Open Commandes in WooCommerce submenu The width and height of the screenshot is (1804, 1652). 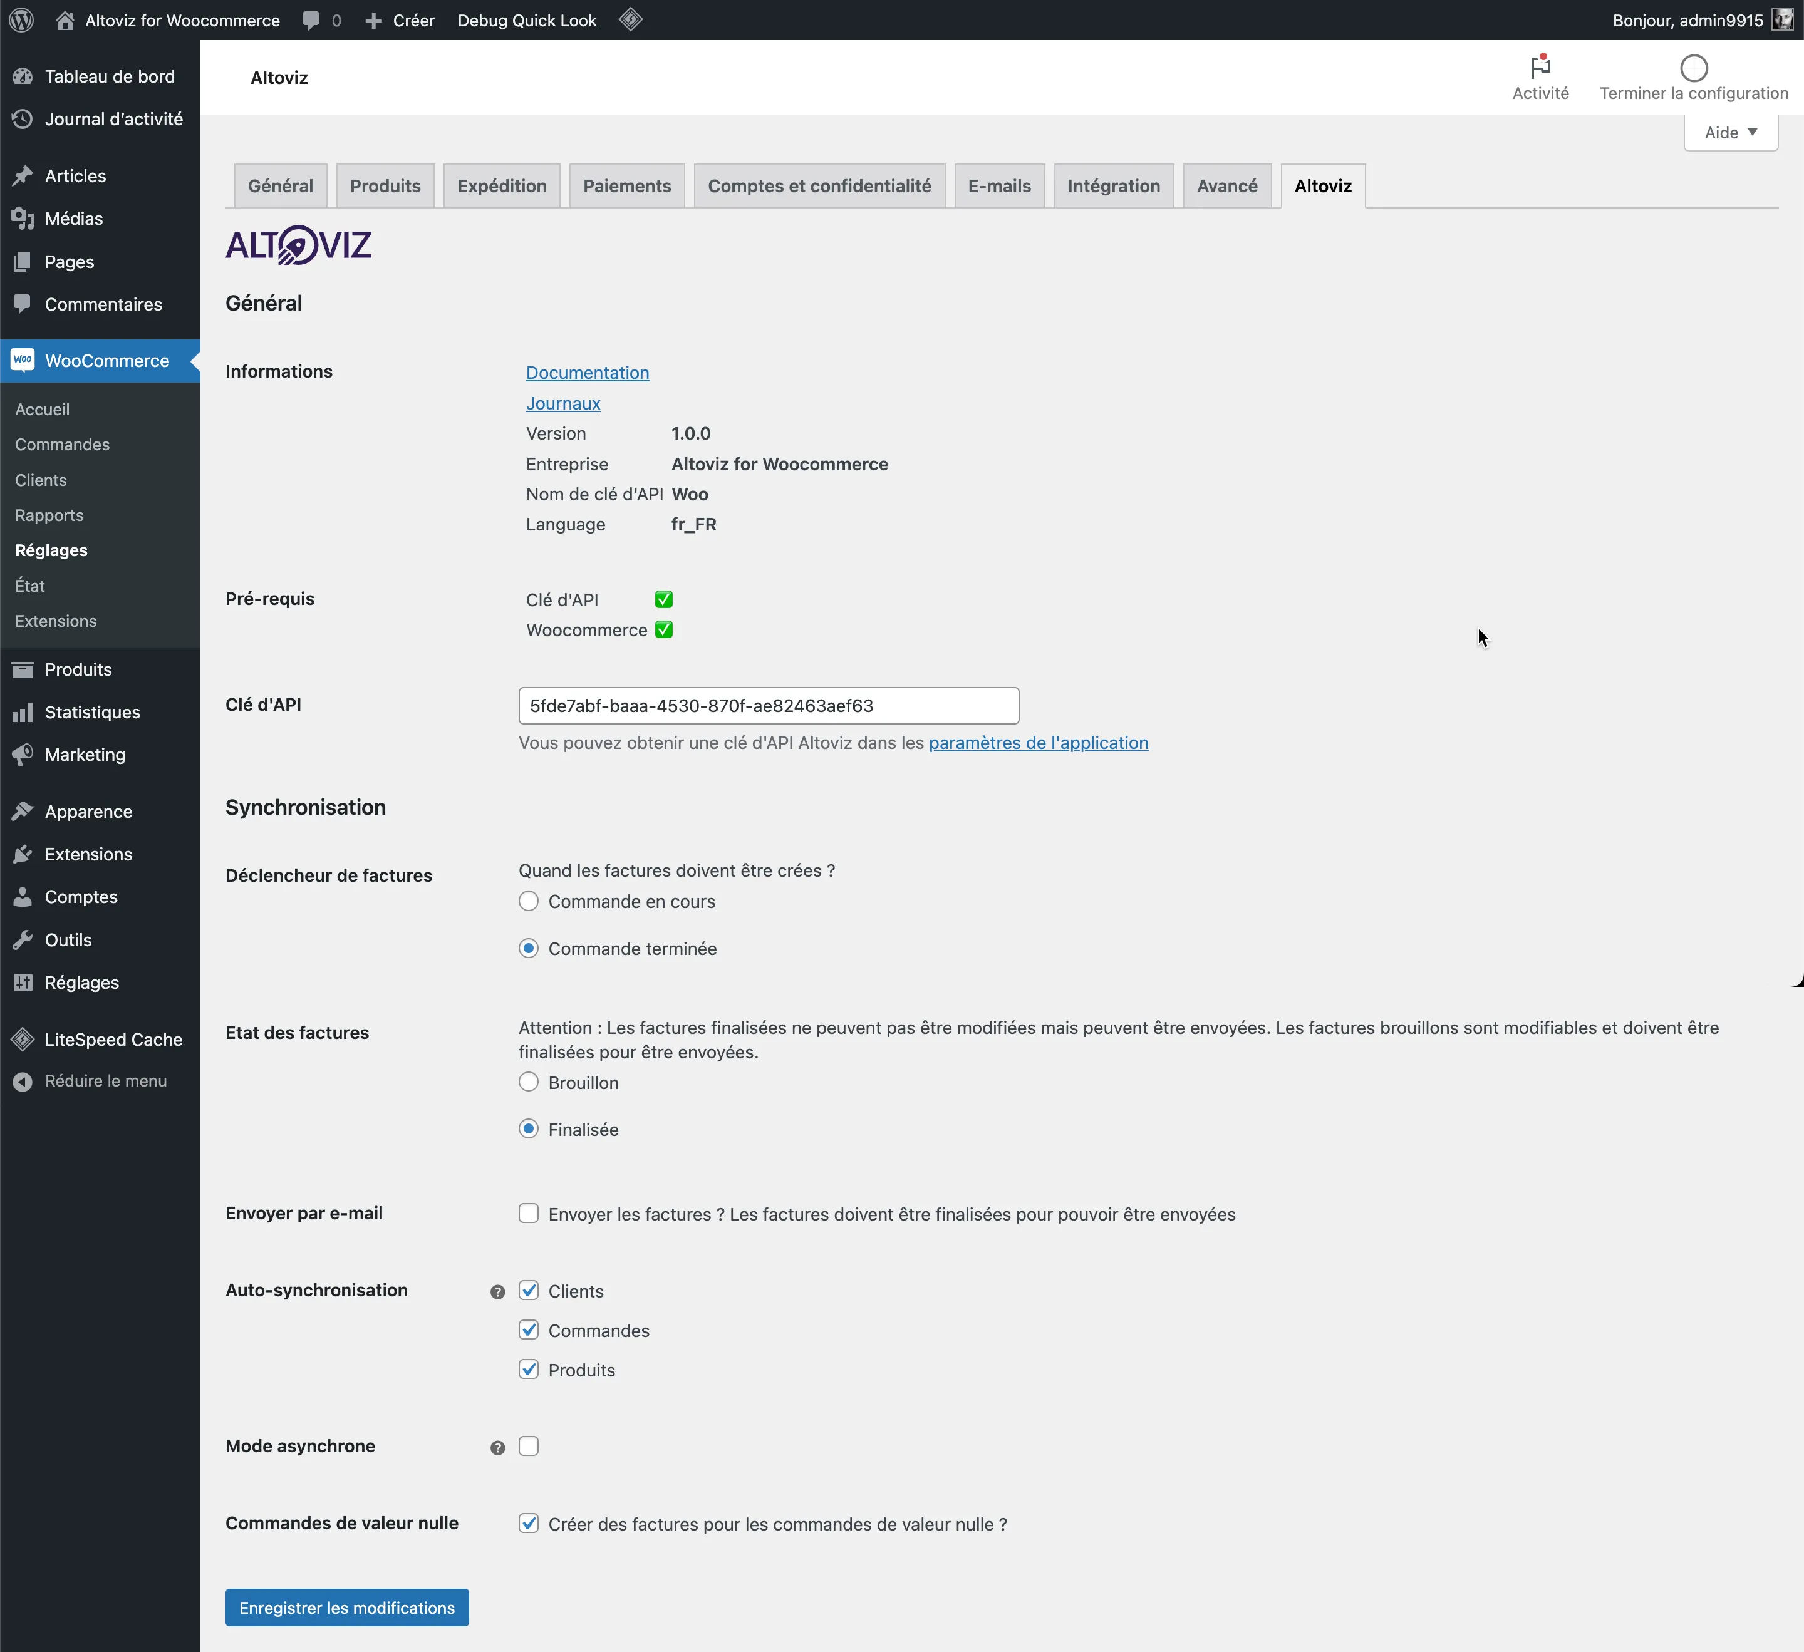[63, 445]
